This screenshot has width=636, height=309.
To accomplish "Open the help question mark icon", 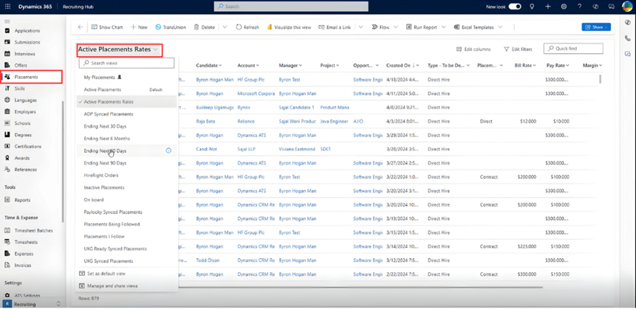I will [x=580, y=7].
